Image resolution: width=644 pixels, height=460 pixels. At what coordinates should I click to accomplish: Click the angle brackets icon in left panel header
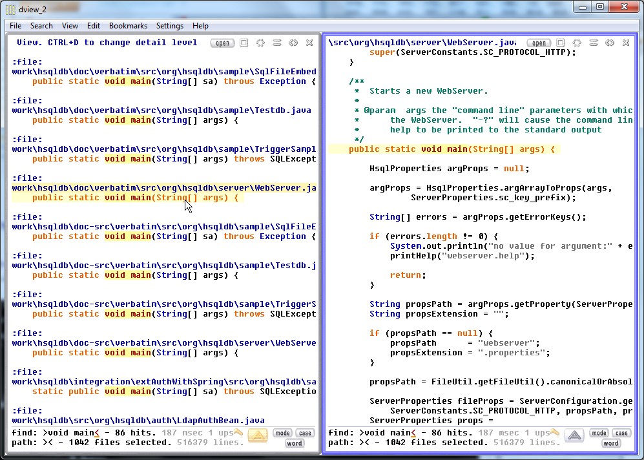coord(293,43)
